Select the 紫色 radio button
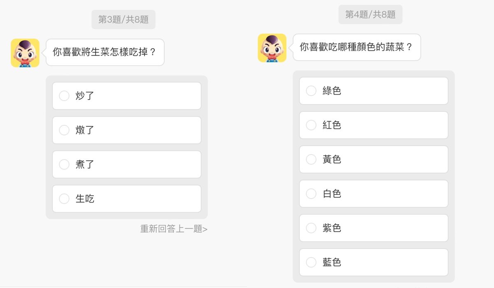Screen dimensions: 494x288 coord(311,228)
